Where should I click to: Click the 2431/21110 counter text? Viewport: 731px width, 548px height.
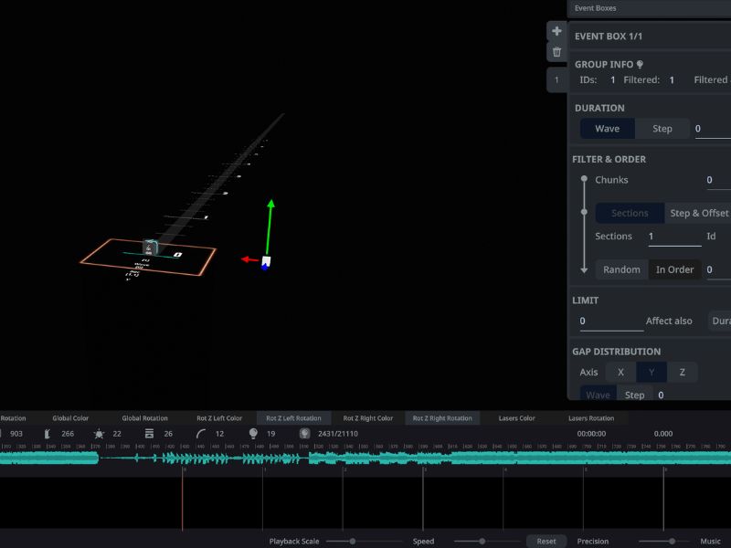338,434
